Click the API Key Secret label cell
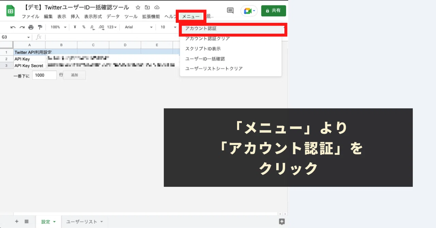This screenshot has width=436, height=228. (x=29, y=66)
